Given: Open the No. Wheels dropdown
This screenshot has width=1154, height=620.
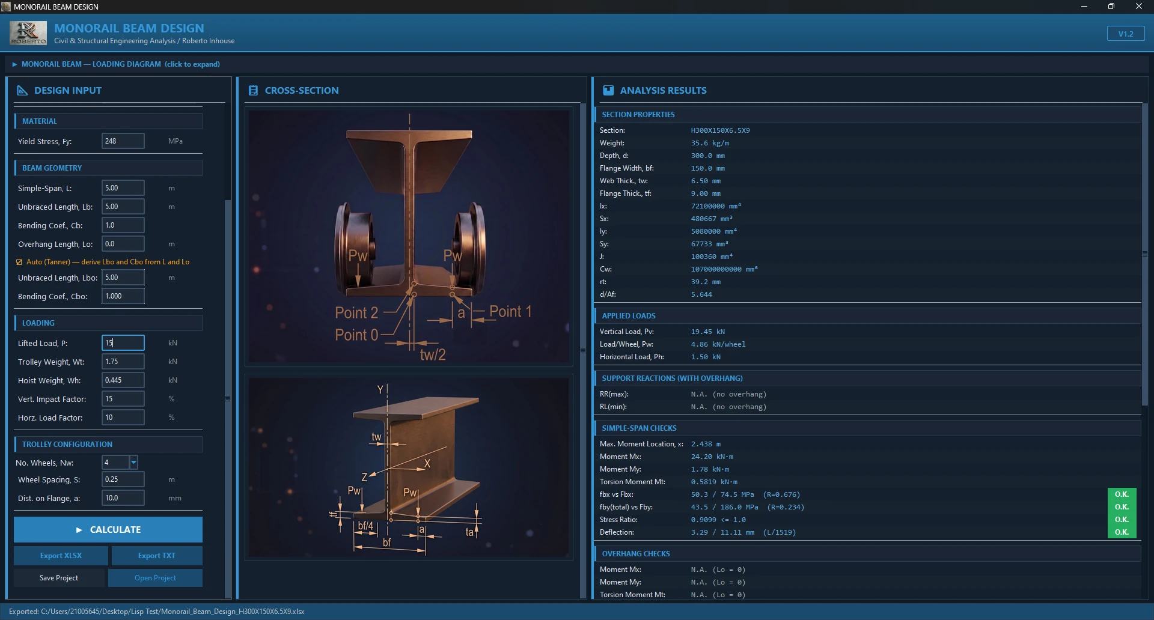Looking at the screenshot, I should click(x=133, y=462).
